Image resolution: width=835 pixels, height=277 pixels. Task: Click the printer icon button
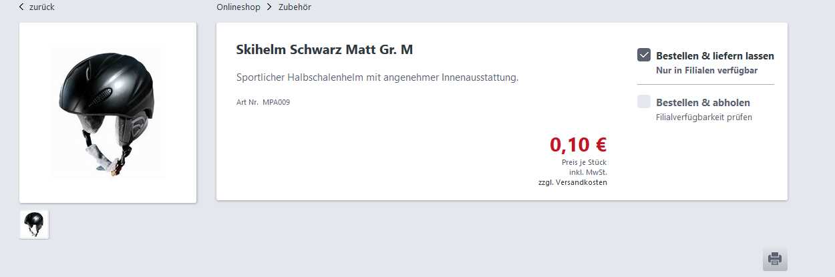775,258
